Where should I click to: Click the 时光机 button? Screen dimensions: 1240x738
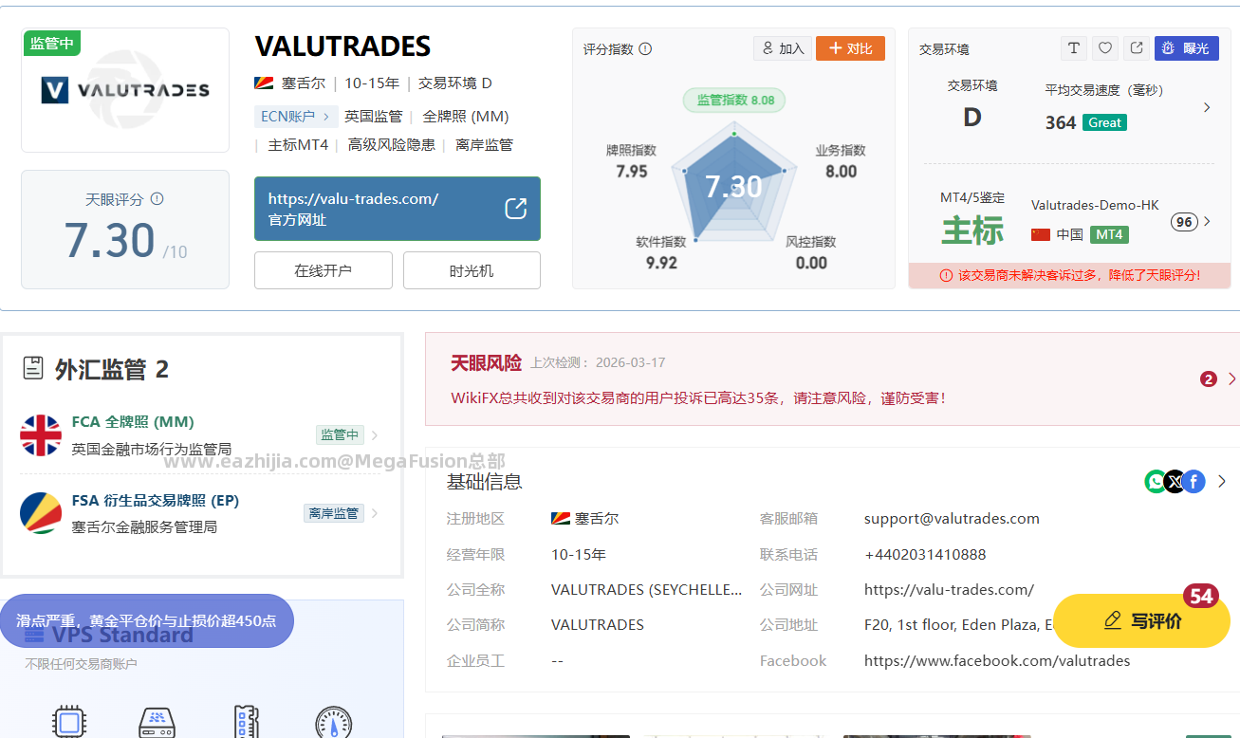click(472, 270)
